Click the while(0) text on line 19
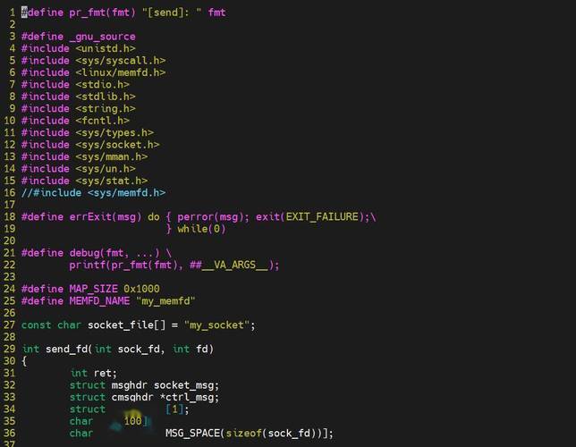The width and height of the screenshot is (576, 447). (x=201, y=229)
